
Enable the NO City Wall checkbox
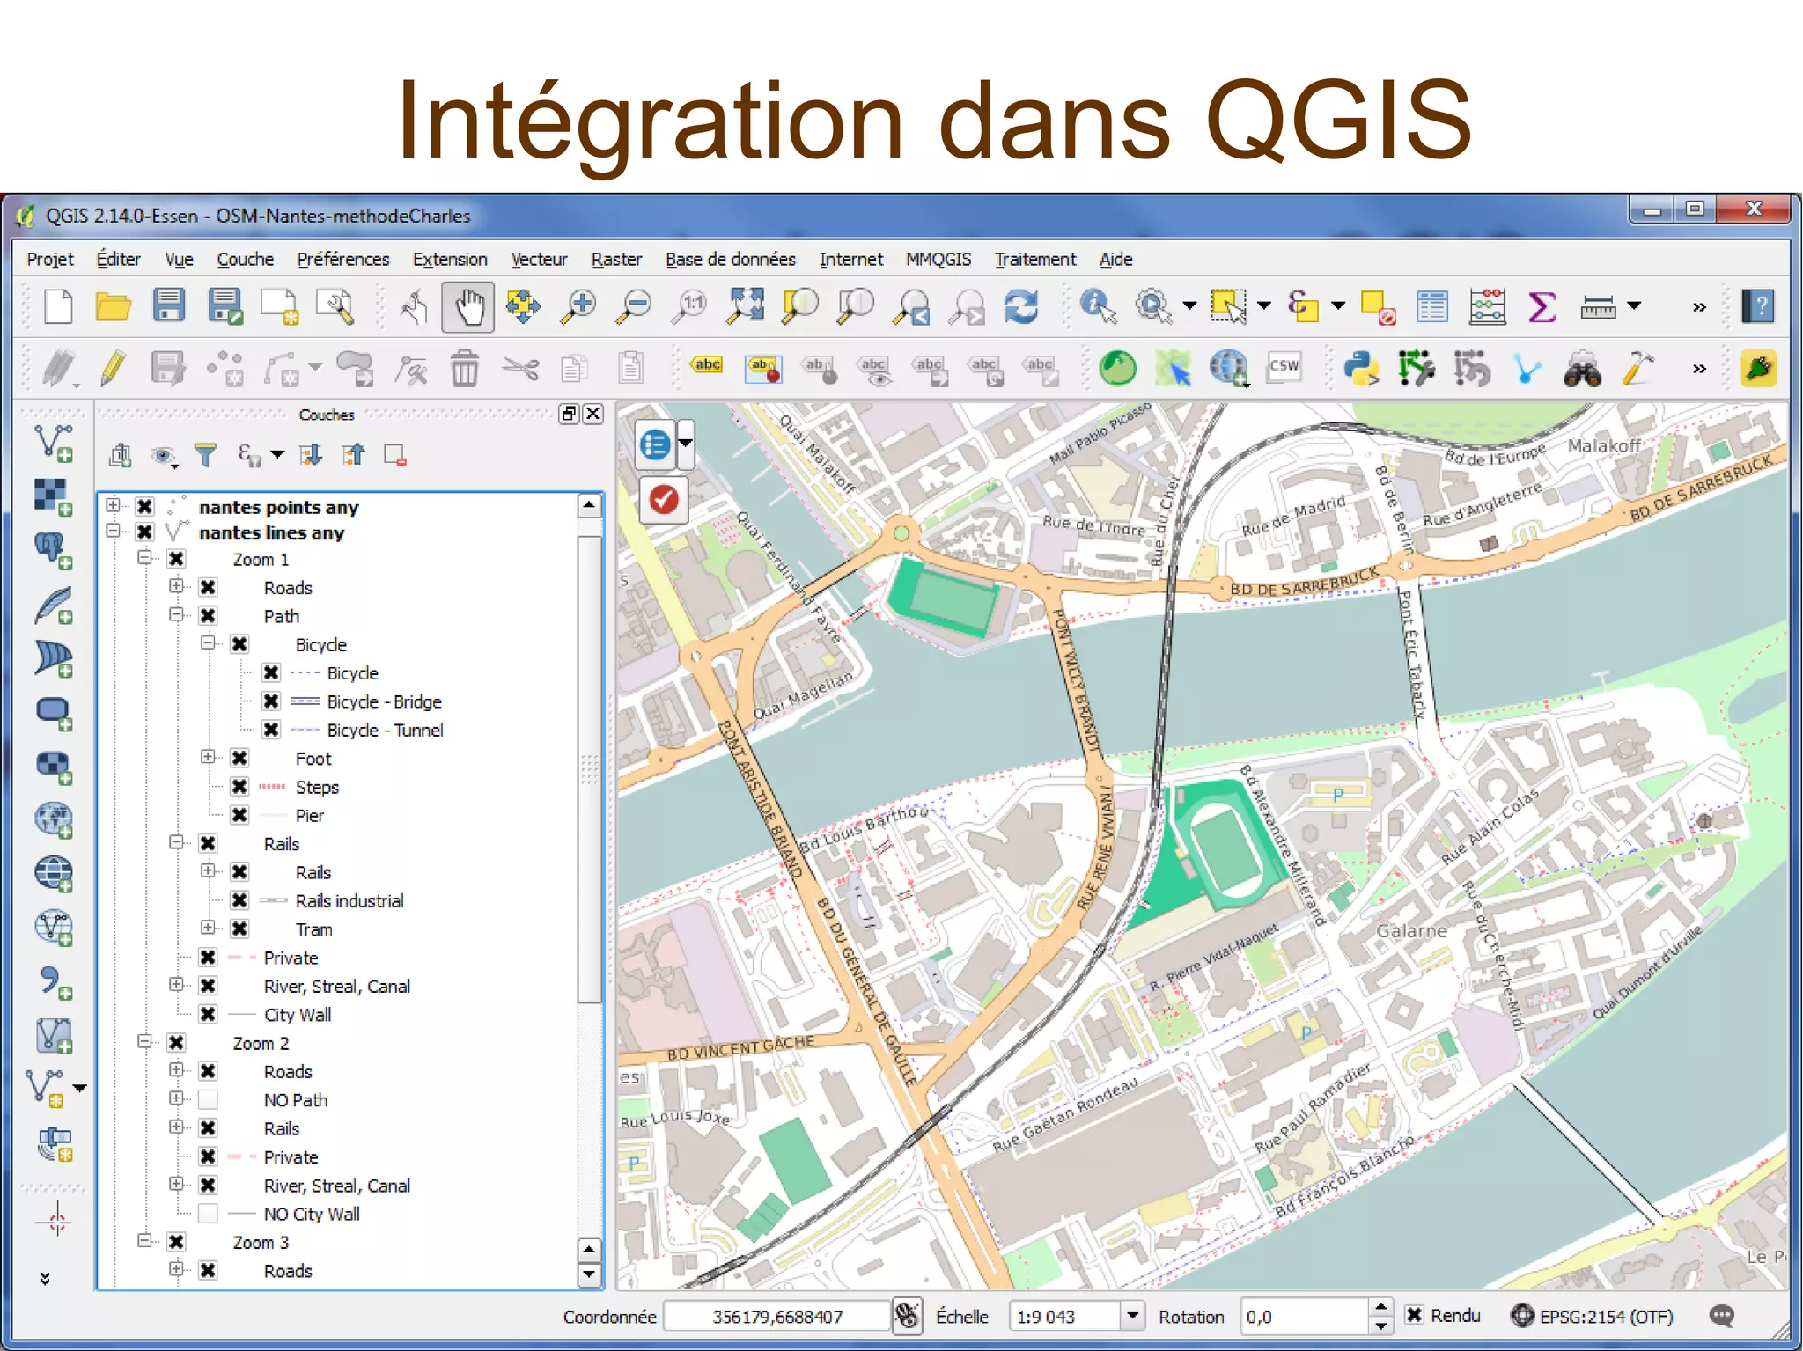pos(208,1214)
